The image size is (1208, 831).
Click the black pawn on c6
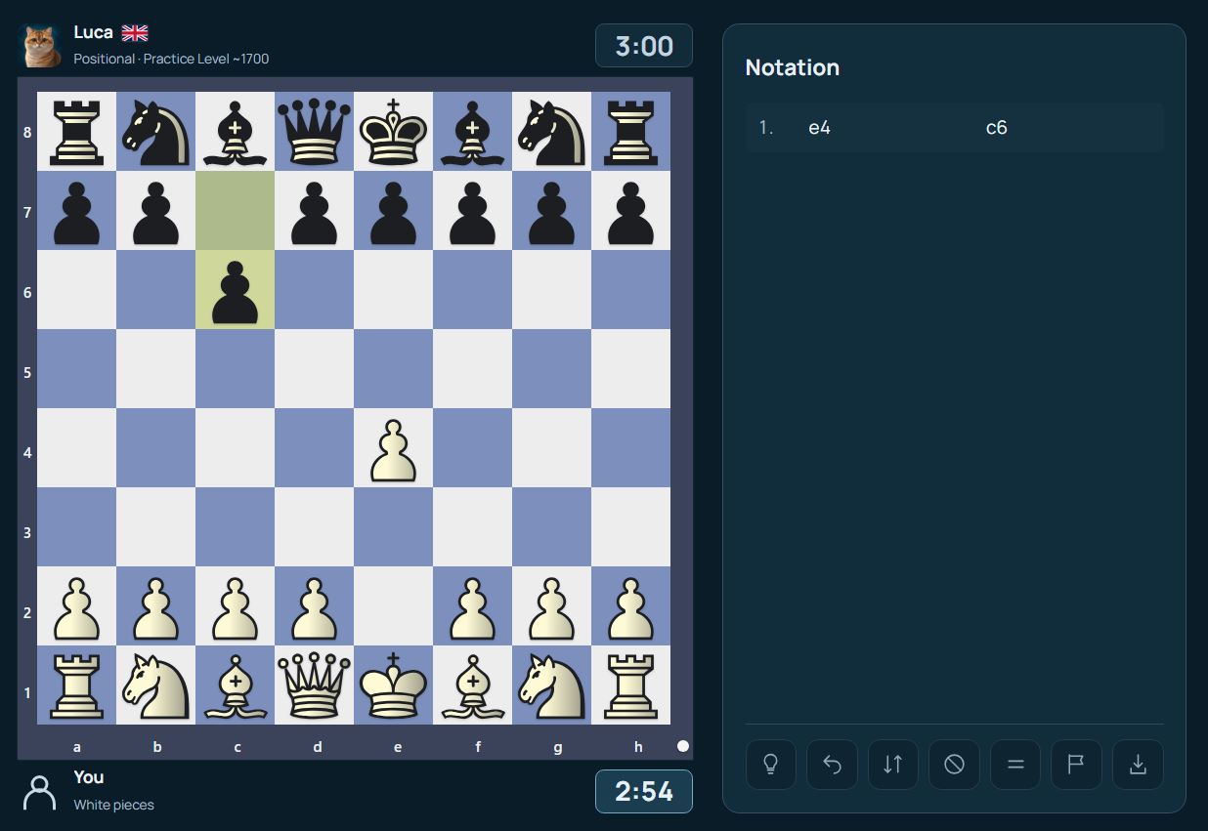click(235, 290)
